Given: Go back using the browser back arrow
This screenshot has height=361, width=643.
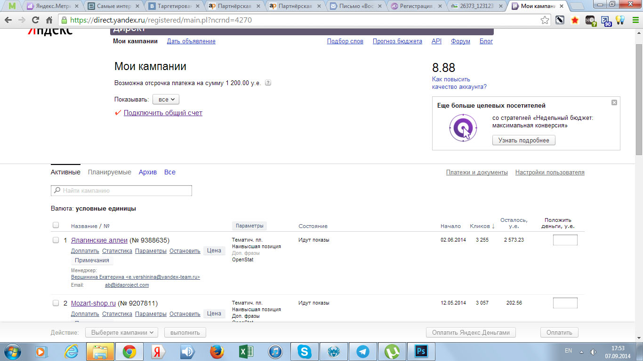Looking at the screenshot, I should click(8, 20).
